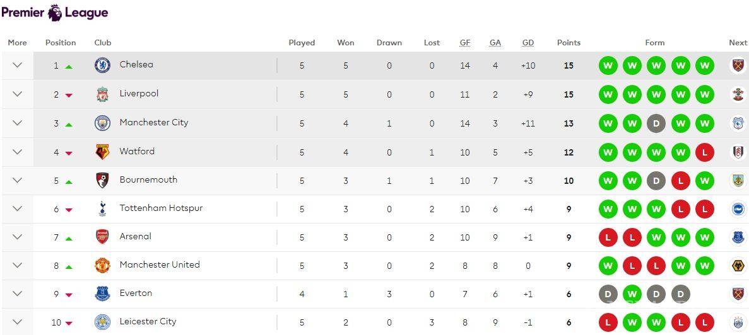The width and height of the screenshot is (749, 335).
Task: Click Manchester City's grey draw form badge
Action: point(656,123)
